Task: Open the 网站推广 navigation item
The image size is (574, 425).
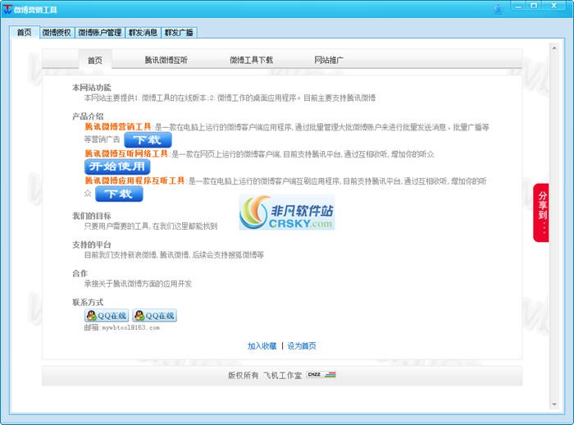Action: (329, 60)
